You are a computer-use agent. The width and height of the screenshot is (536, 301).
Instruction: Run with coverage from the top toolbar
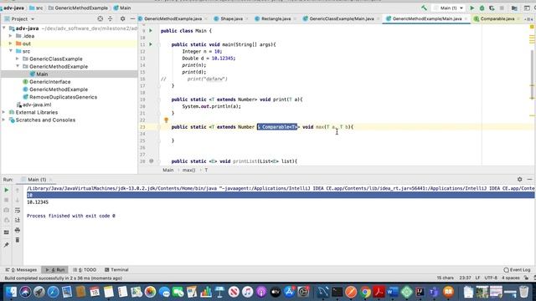492,8
